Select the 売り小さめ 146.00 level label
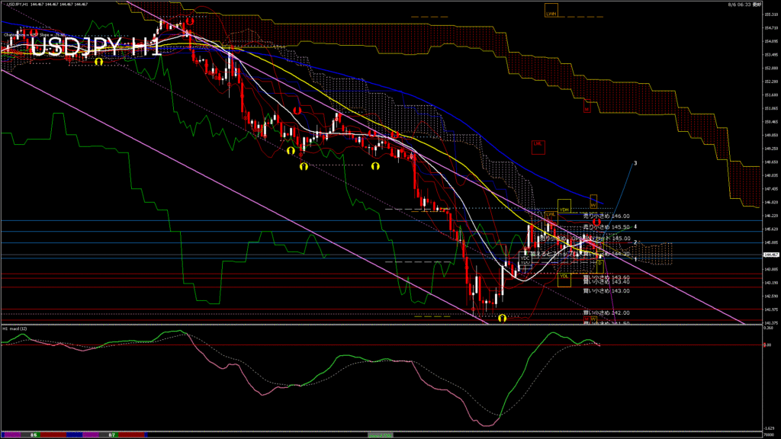This screenshot has height=439, width=781. [x=606, y=216]
